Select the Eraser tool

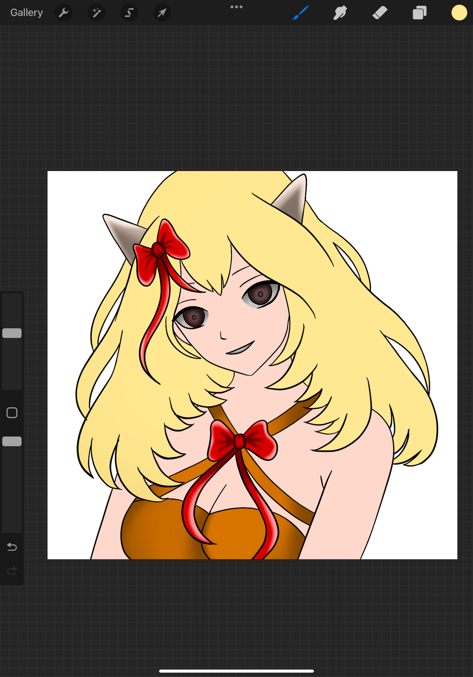[x=380, y=13]
